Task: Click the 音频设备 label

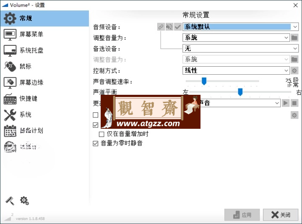Action: [107, 27]
